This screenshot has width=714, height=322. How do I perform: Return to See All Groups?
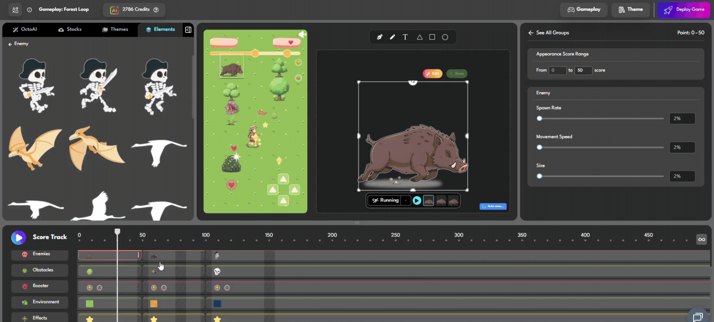coord(549,33)
